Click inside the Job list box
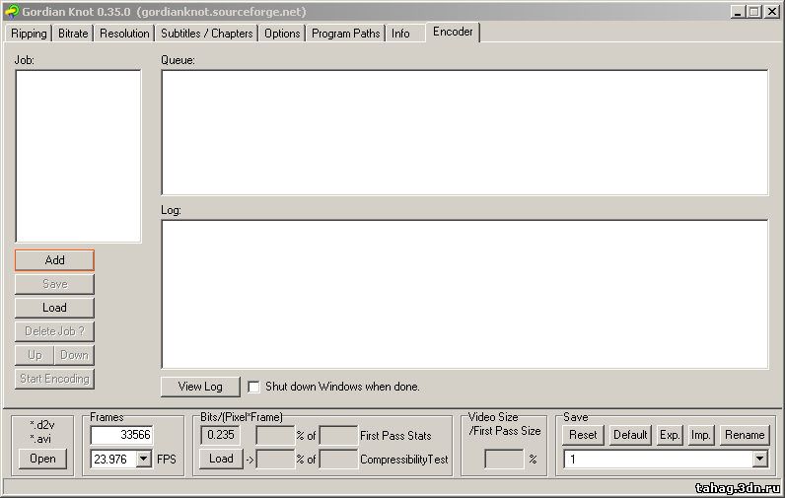 pyautogui.click(x=78, y=156)
